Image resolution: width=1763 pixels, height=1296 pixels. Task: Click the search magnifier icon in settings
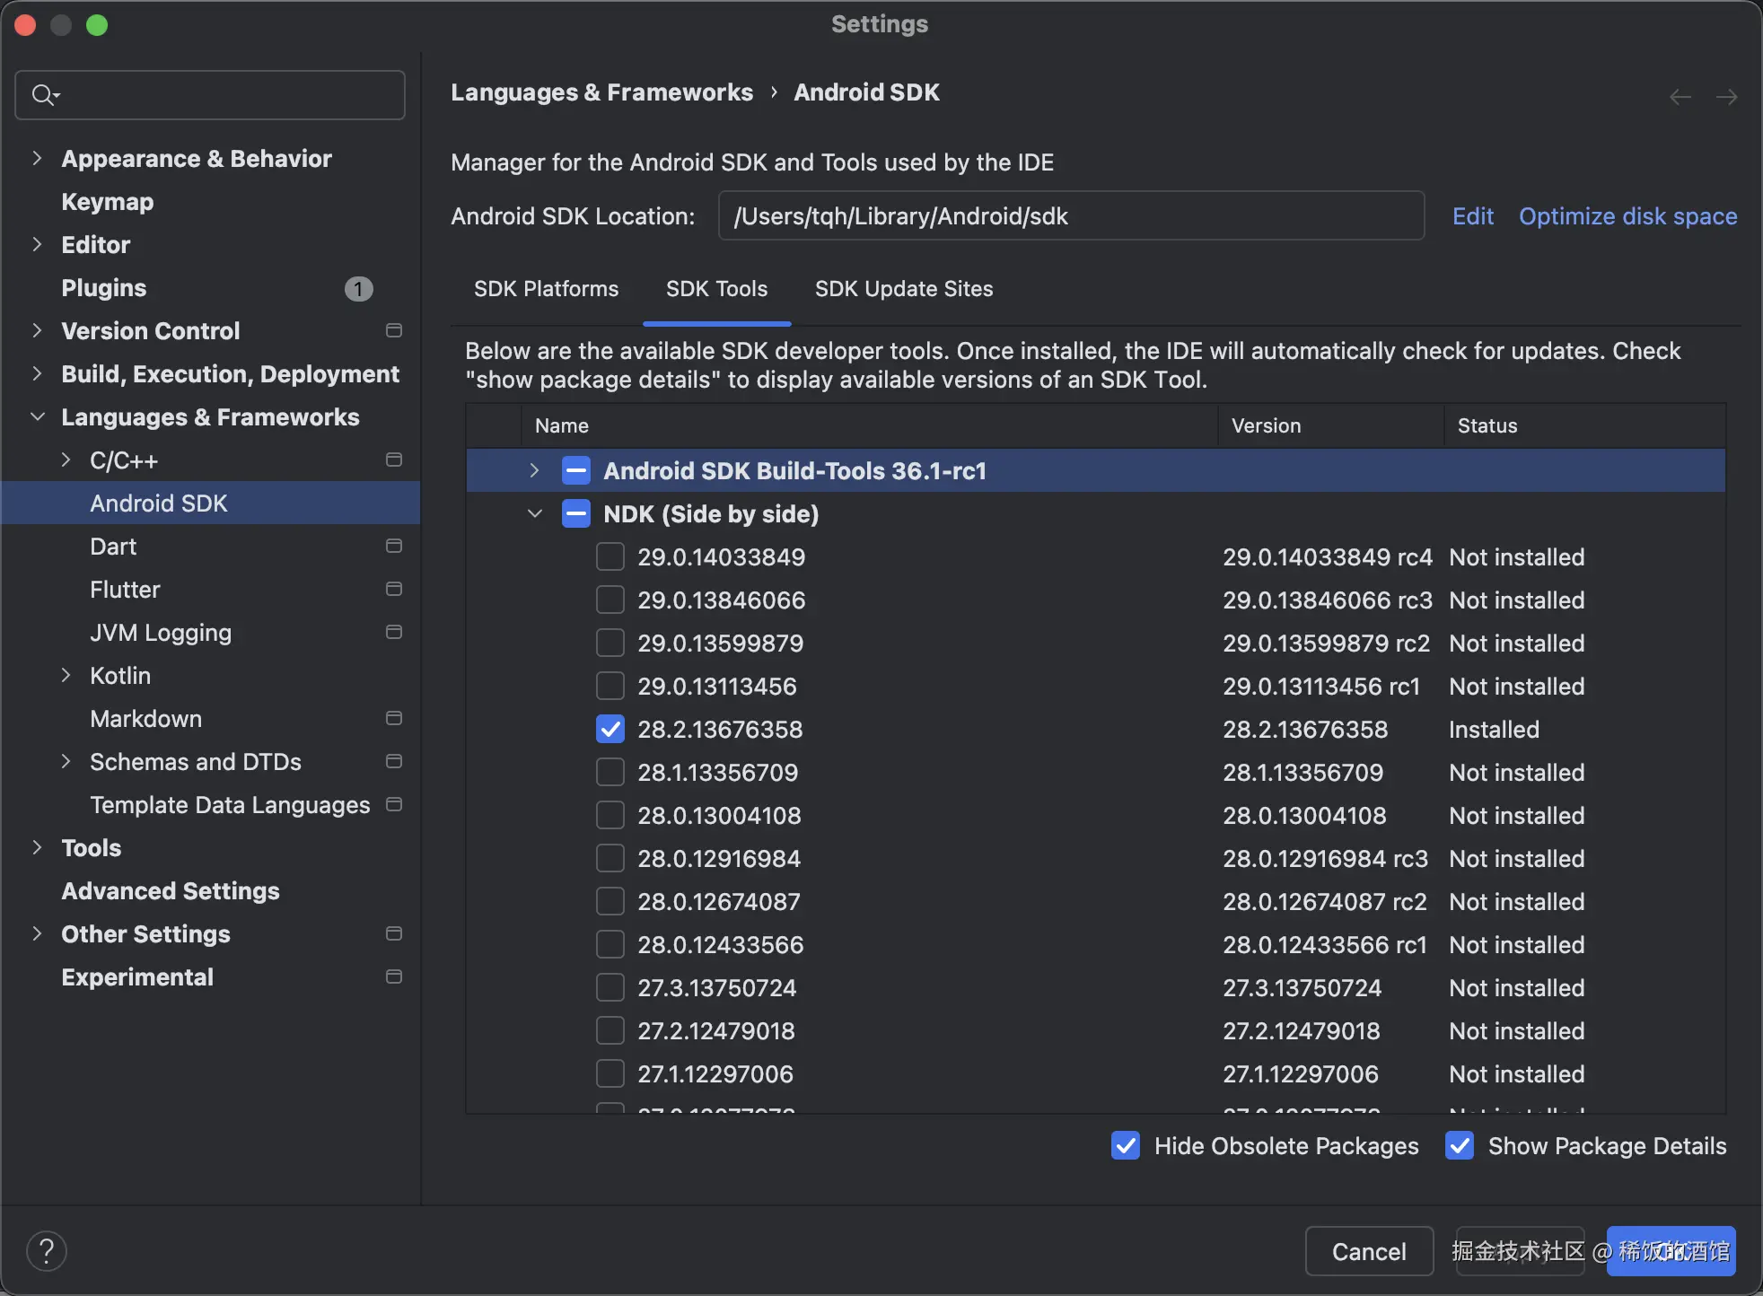click(x=43, y=94)
